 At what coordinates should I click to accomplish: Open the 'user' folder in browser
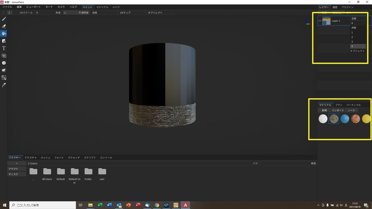tap(102, 172)
